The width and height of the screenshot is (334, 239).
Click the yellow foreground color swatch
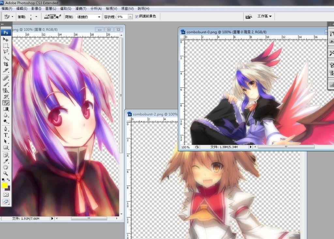point(5,185)
